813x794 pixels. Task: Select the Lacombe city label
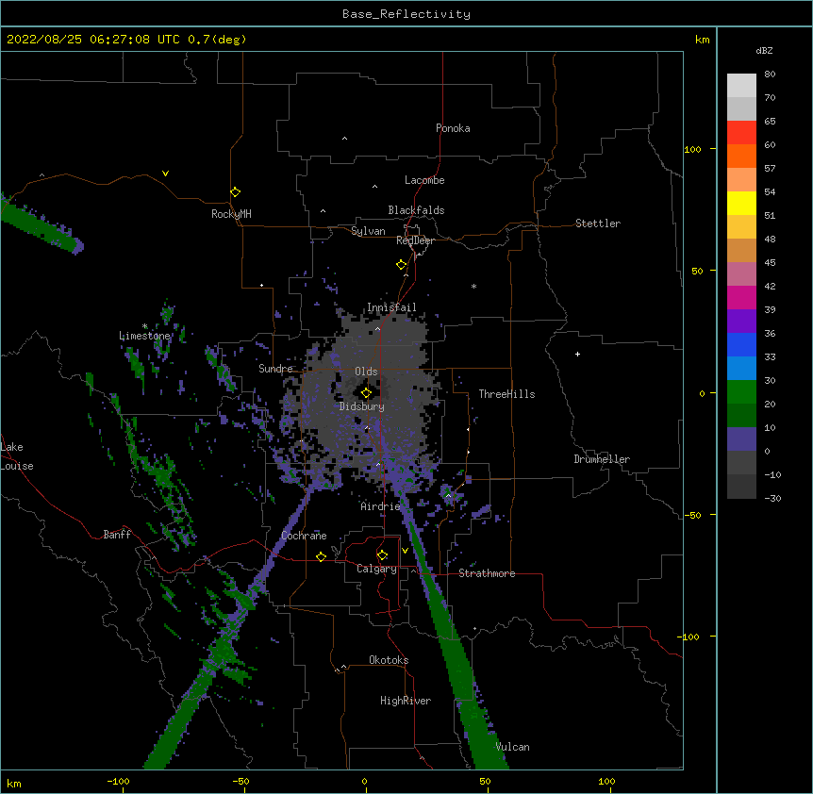tap(424, 180)
